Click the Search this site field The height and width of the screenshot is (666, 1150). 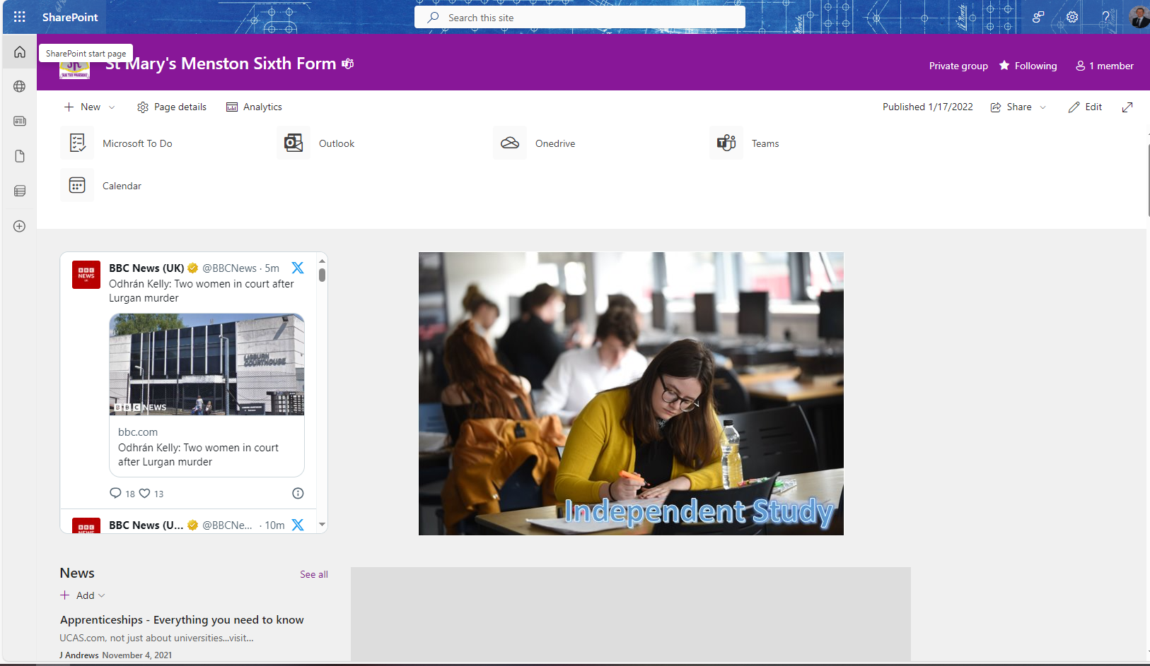tap(580, 18)
